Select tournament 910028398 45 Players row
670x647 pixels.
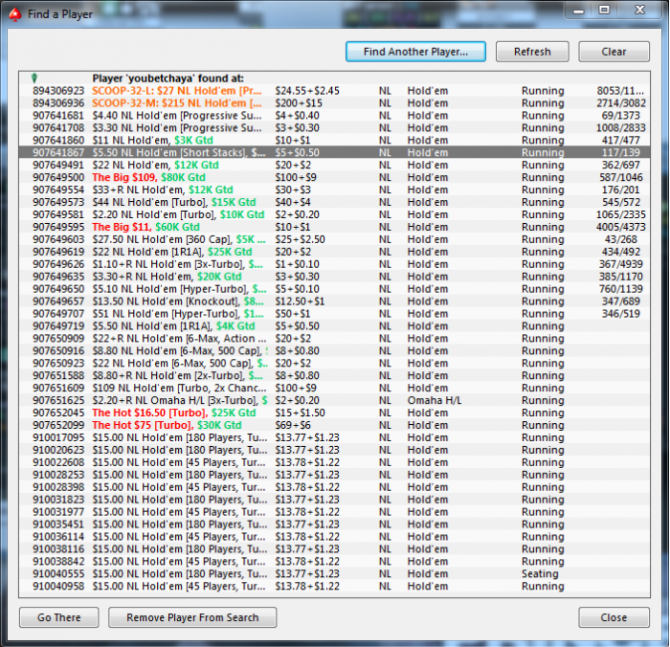(x=335, y=487)
